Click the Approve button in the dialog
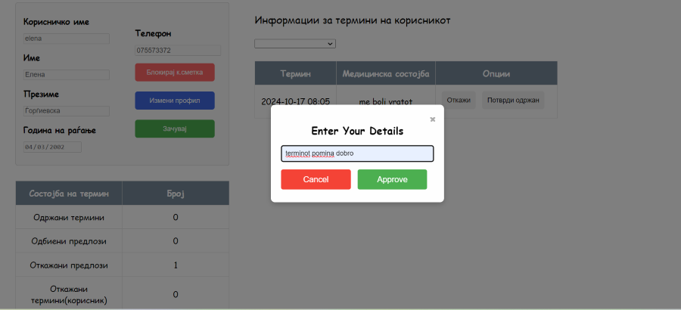681x310 pixels. tap(392, 179)
